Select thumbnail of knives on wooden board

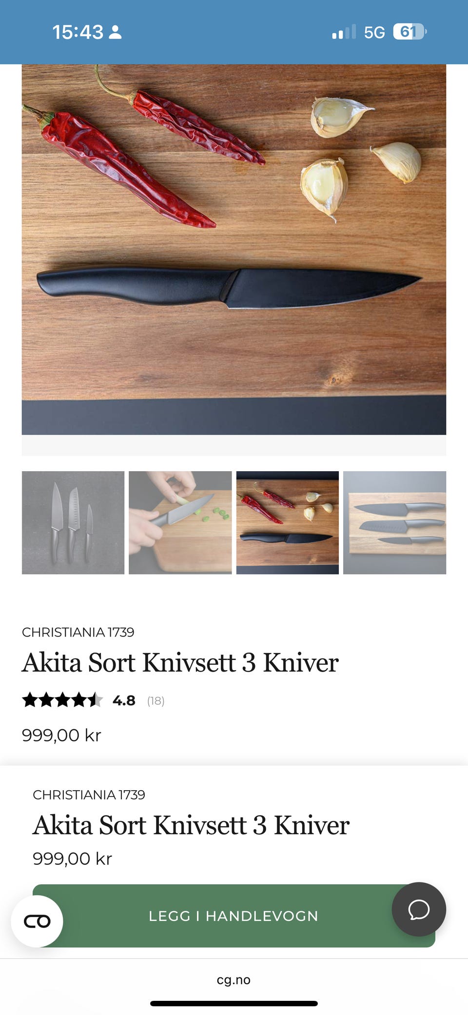tap(395, 522)
